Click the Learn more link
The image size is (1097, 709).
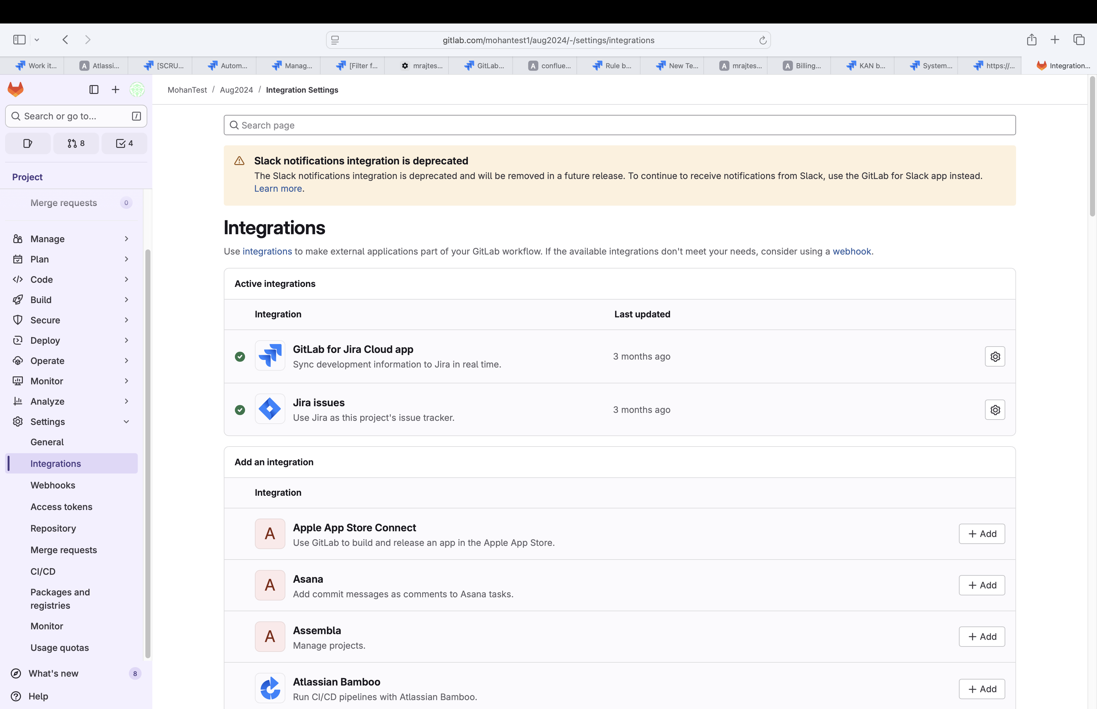point(277,188)
